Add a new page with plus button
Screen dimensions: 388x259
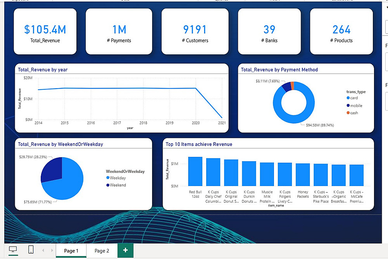125,250
